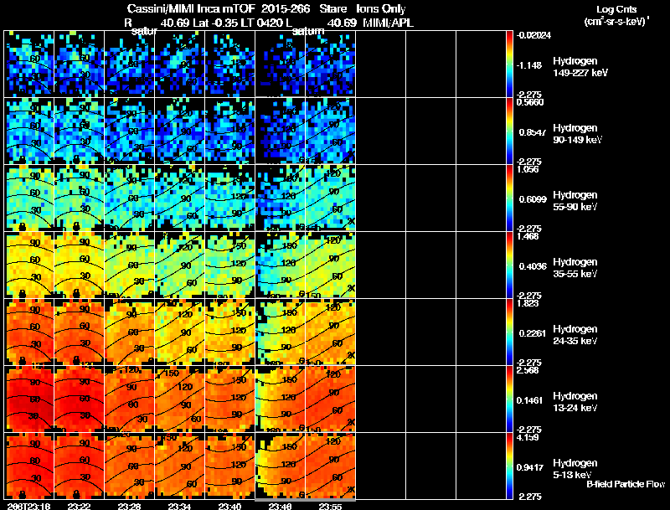Image resolution: width=670 pixels, height=510 pixels.
Task: Click the '23:55' time axis label
Action: tap(330, 506)
